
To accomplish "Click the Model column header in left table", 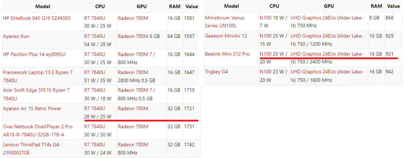I will 43,6.
